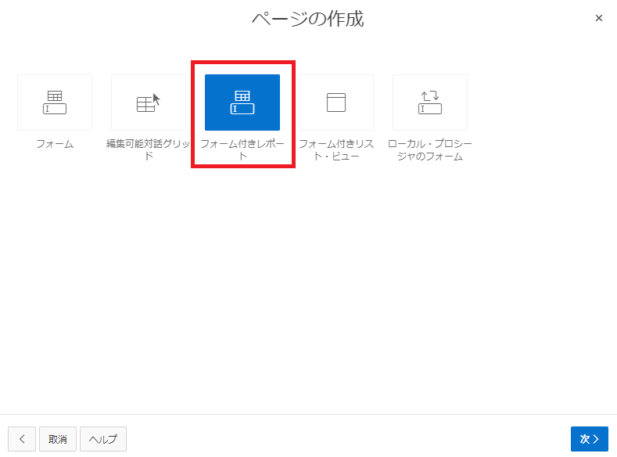This screenshot has width=617, height=457.
Task: Open ヘルプ for this wizard
Action: (103, 439)
